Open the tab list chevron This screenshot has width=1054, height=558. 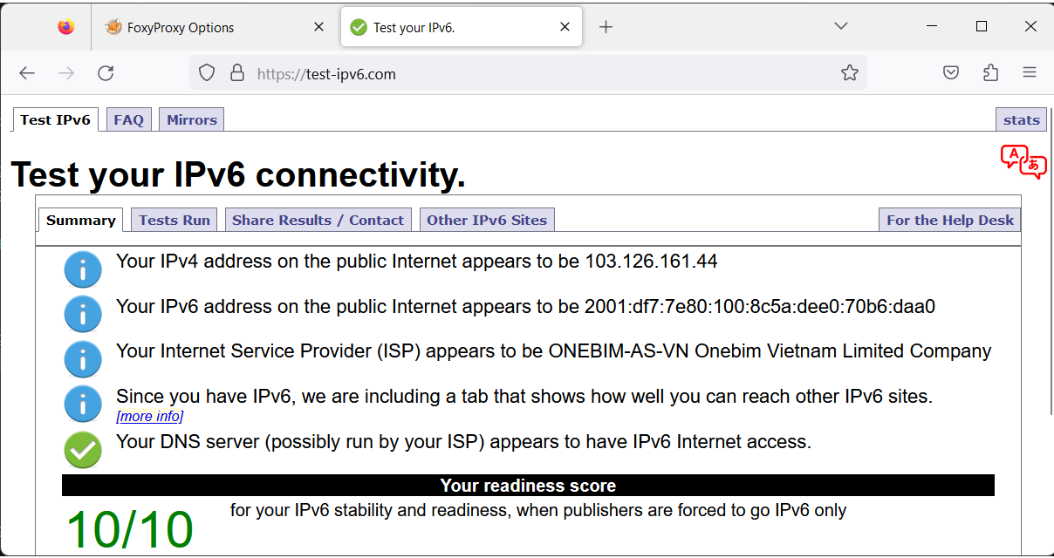tap(840, 26)
